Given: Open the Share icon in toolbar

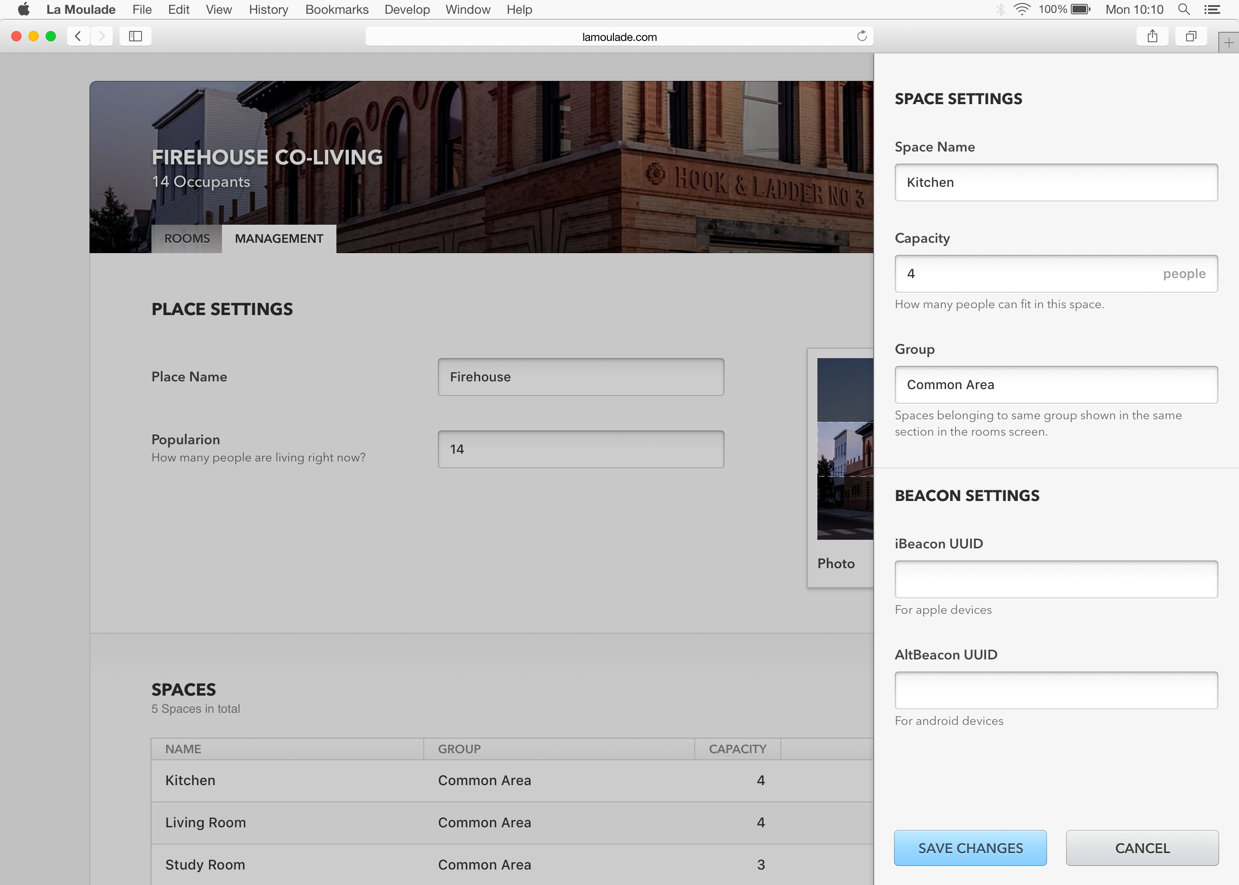Looking at the screenshot, I should 1152,37.
